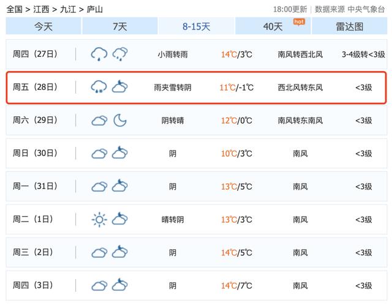Open the 今天 forecast tab
Viewport: 392px width, 306px height.
click(x=43, y=26)
